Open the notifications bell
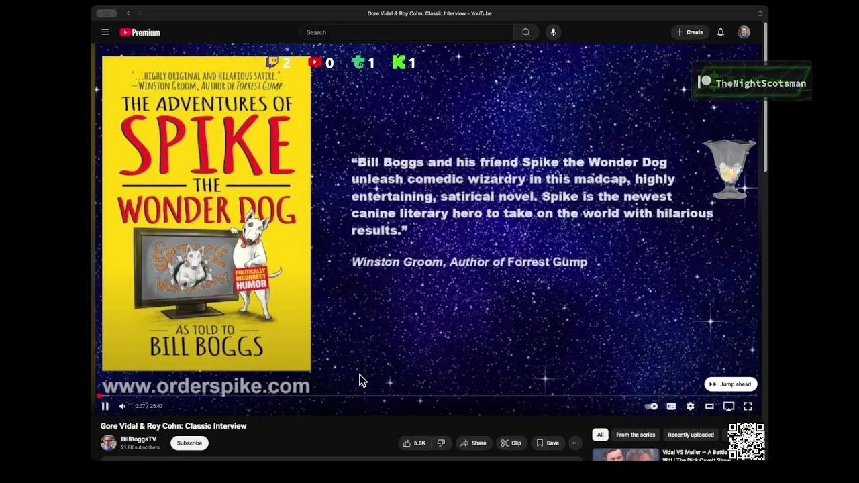Image resolution: width=859 pixels, height=483 pixels. point(721,32)
